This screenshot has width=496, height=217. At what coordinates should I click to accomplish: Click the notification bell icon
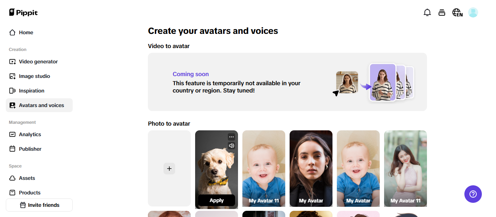click(x=427, y=13)
